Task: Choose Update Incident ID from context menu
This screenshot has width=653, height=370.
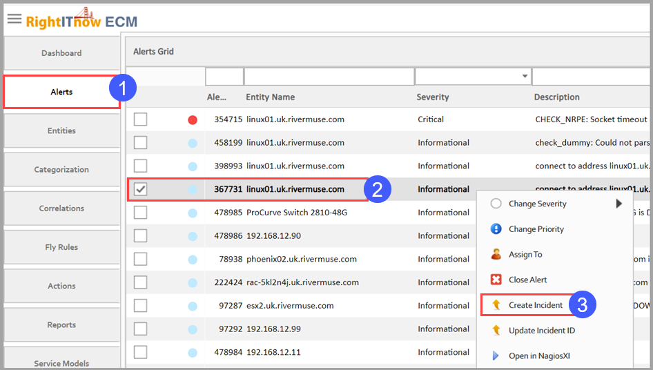Action: coord(542,331)
